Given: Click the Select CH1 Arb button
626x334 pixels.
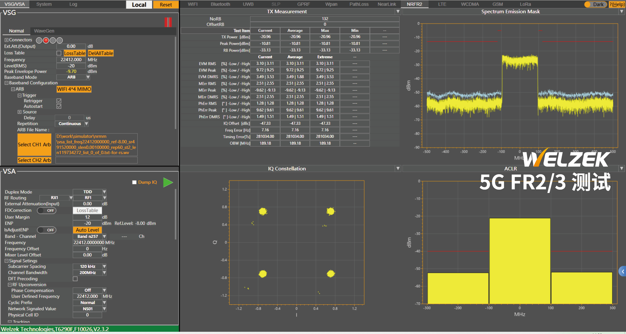Looking at the screenshot, I should coord(34,145).
